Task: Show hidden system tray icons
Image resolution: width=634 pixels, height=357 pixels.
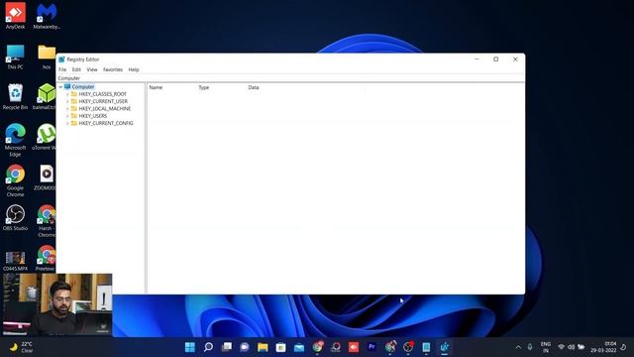Action: click(518, 347)
